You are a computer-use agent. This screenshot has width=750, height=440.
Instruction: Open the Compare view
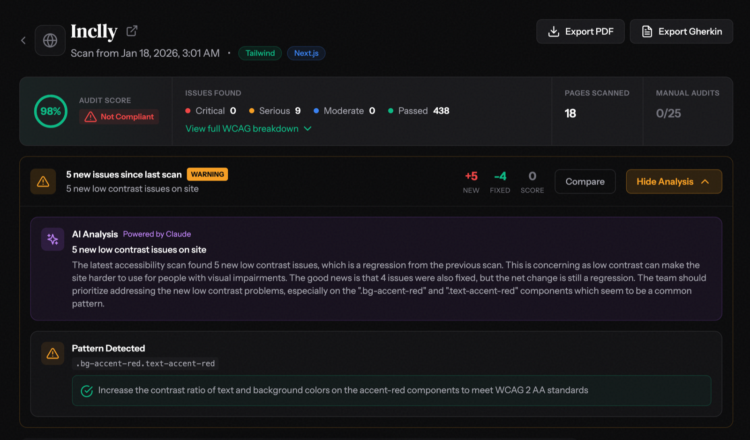click(585, 181)
